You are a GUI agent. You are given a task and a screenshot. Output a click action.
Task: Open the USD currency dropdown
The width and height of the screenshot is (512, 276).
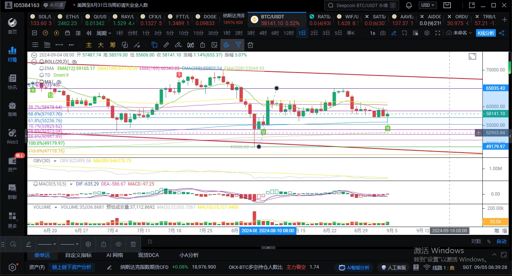pyautogui.click(x=428, y=5)
